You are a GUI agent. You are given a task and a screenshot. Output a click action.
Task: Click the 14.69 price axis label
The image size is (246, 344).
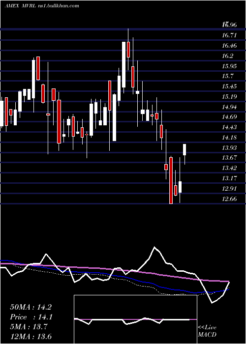click(x=229, y=117)
